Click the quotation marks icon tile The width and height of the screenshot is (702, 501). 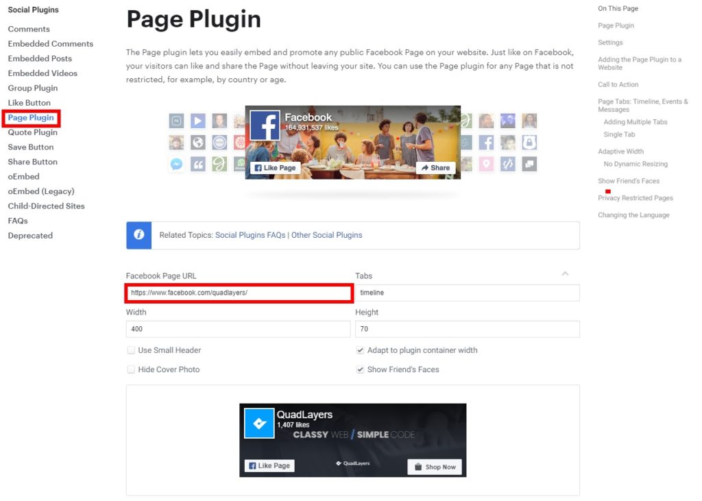(198, 164)
